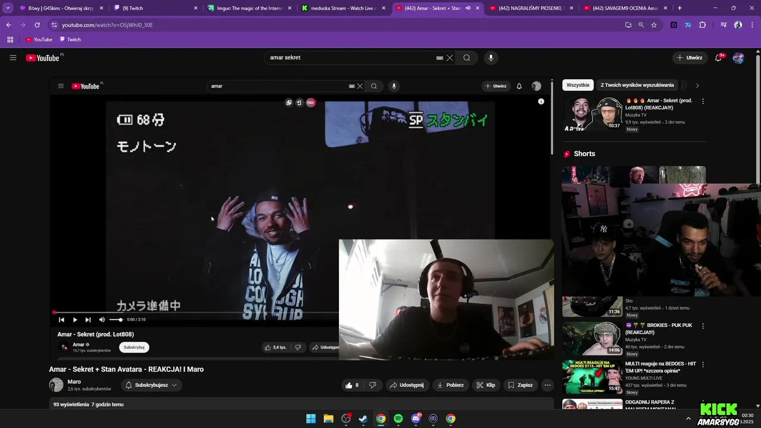Reload the current YouTube page
Viewport: 761px width, 428px height.
pos(37,25)
